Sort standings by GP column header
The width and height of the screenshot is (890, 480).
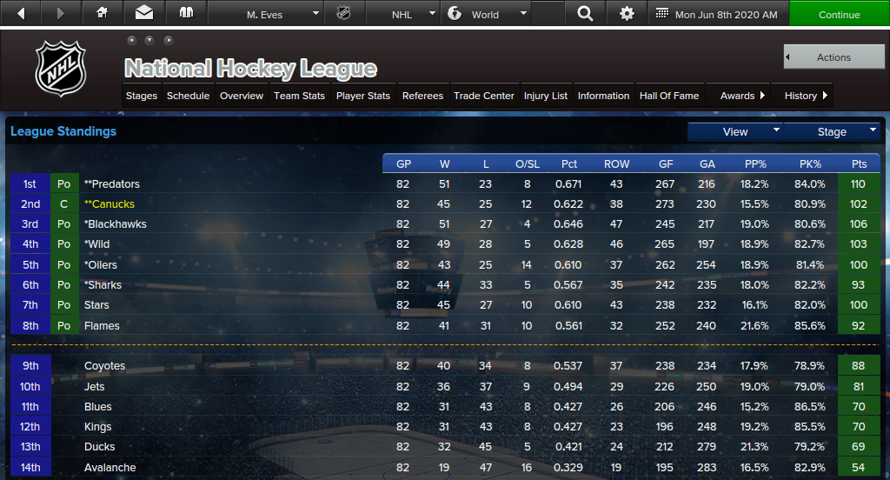click(x=403, y=163)
